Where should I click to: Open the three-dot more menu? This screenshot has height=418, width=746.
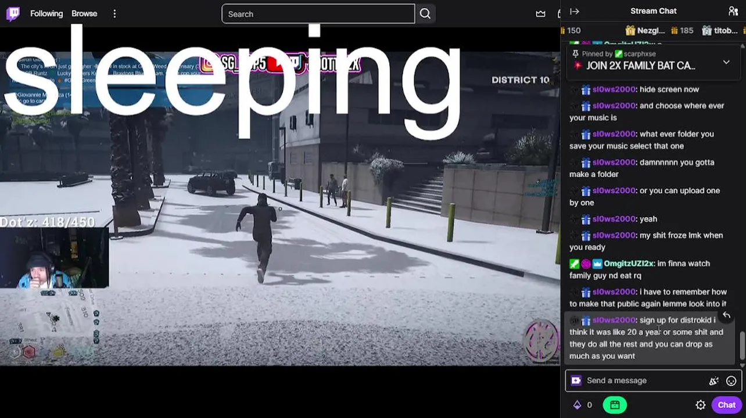(114, 13)
